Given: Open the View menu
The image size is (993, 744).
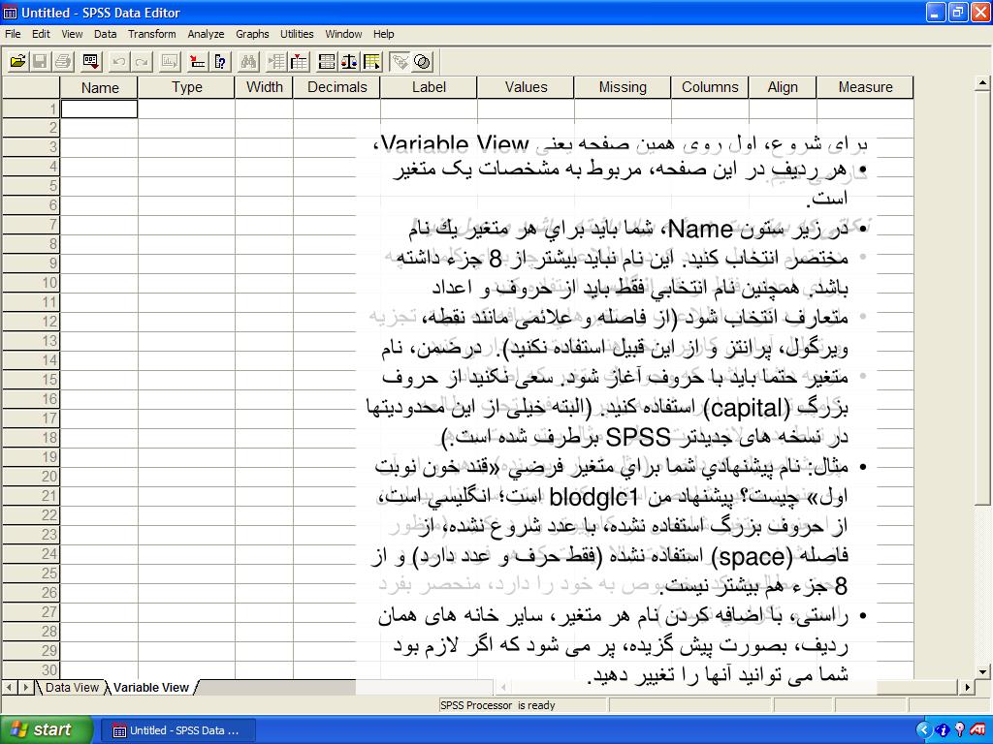Looking at the screenshot, I should pos(72,34).
